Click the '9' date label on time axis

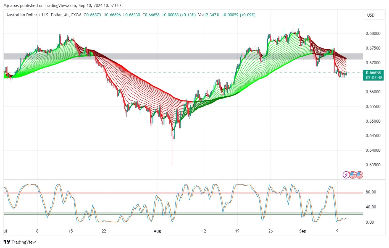[337, 231]
